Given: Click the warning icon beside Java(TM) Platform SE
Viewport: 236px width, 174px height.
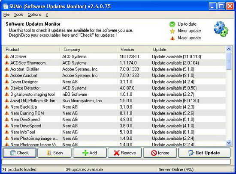Looking at the screenshot, I should [x=6, y=100].
